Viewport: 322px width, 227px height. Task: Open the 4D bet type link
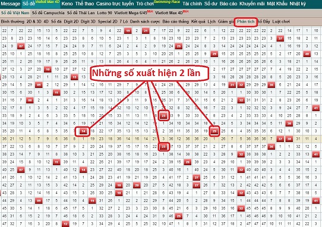[x=46, y=21]
